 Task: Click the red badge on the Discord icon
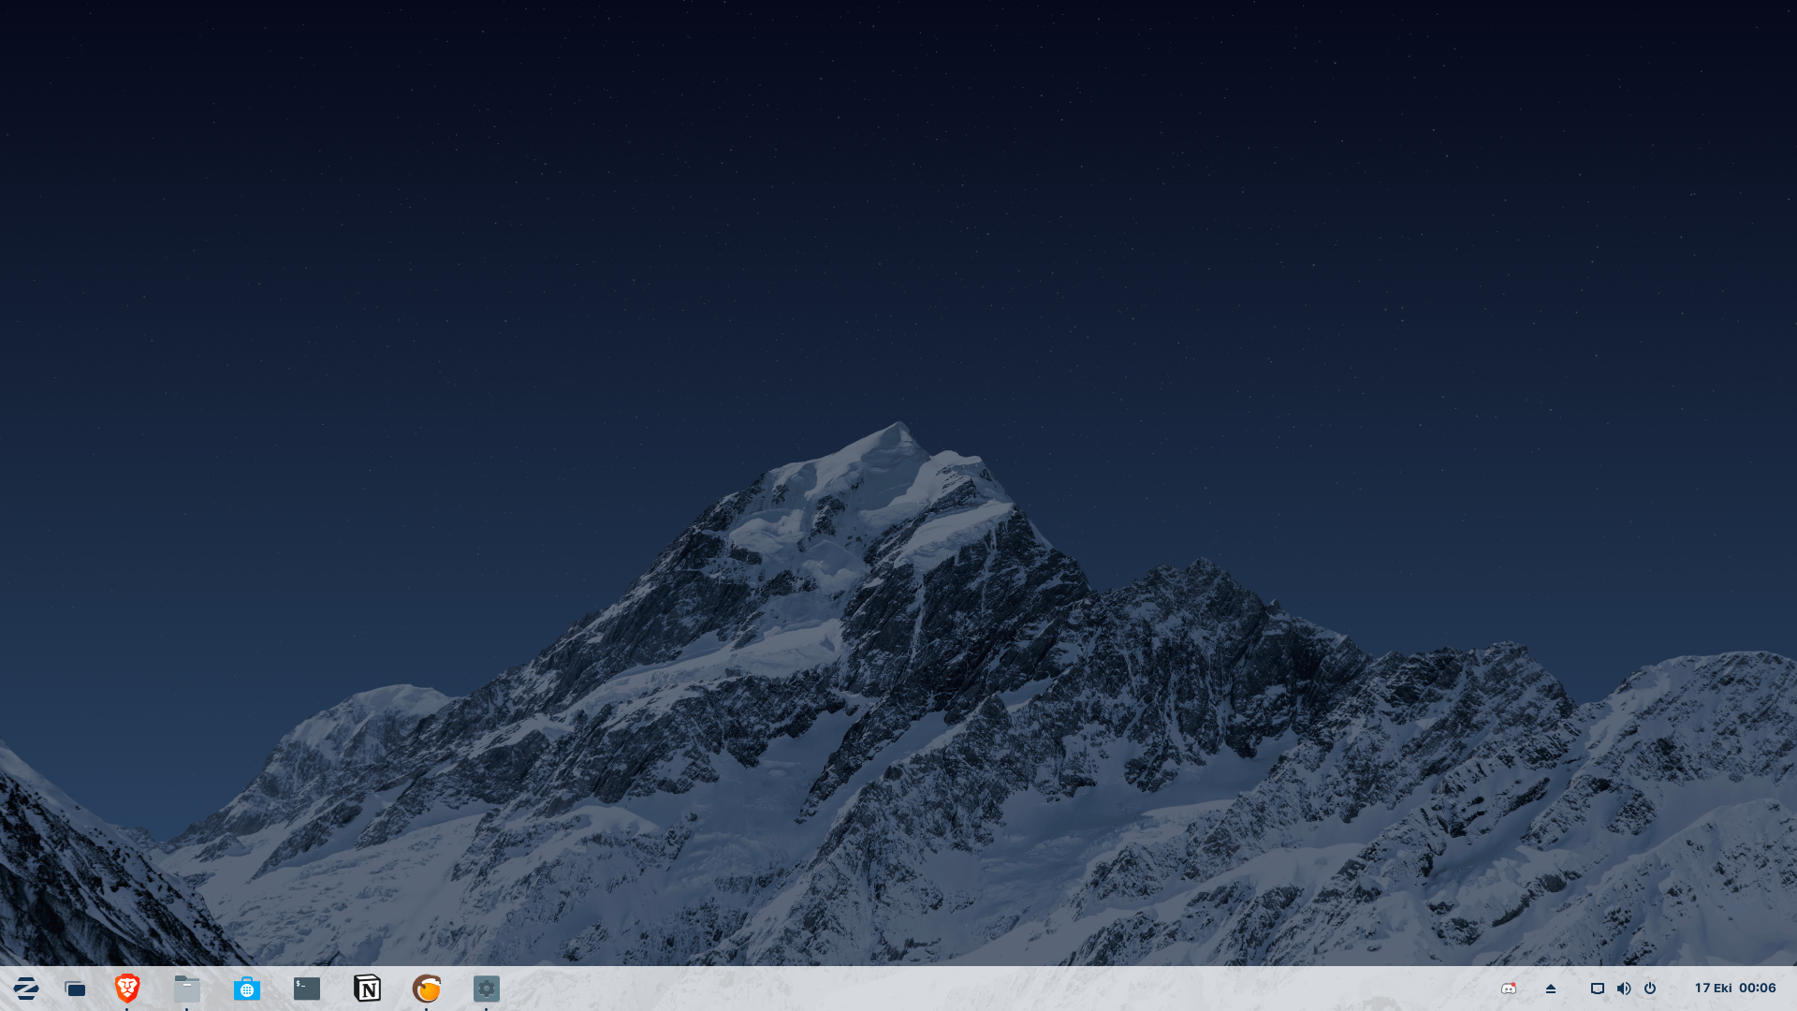[x=1513, y=984]
